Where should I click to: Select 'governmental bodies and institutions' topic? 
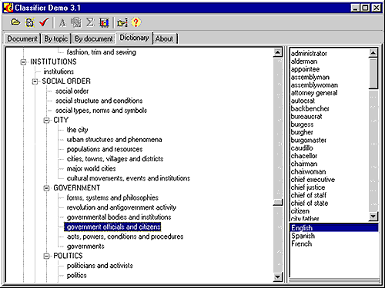point(119,217)
